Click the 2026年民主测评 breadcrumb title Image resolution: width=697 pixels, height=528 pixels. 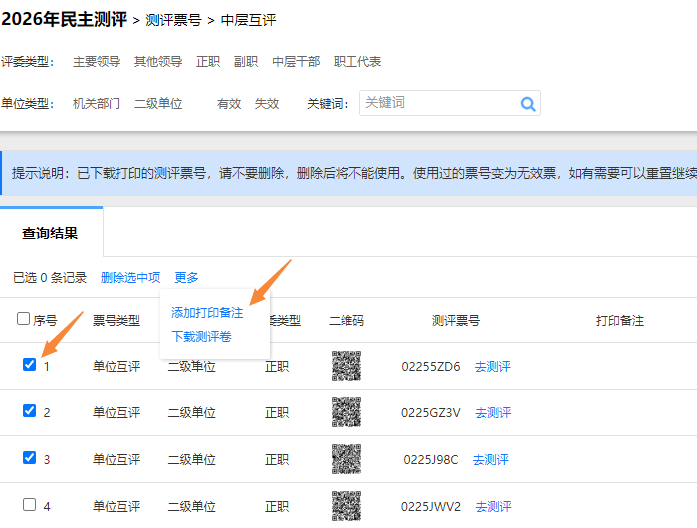pyautogui.click(x=65, y=19)
